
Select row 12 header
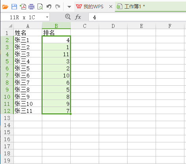7,111
